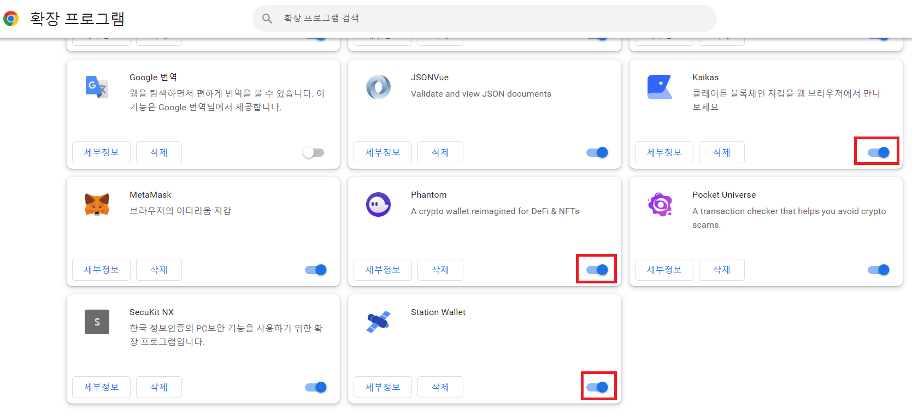Click 삭제 on Pocket Universe card
Viewport: 912px width, 415px height.
coord(722,270)
